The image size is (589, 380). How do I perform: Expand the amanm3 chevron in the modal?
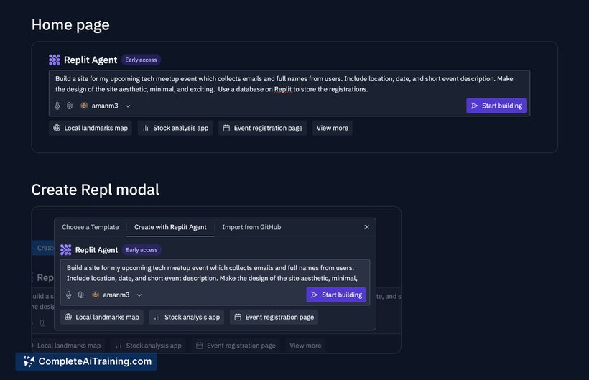click(139, 295)
